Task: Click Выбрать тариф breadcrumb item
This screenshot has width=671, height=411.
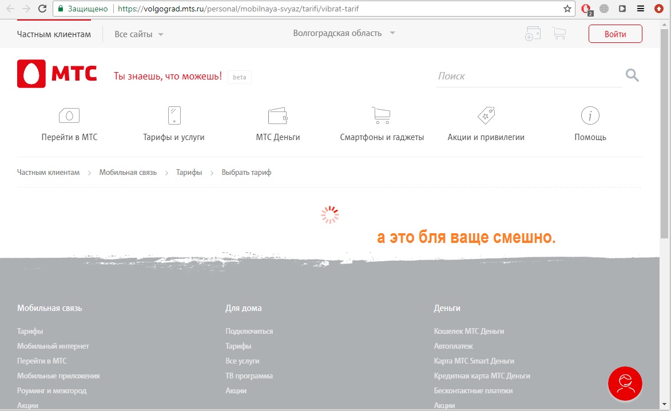Action: [x=247, y=173]
